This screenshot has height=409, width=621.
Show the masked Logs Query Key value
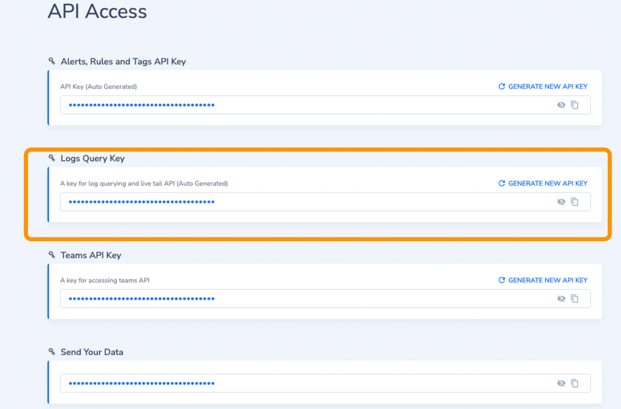coord(561,202)
